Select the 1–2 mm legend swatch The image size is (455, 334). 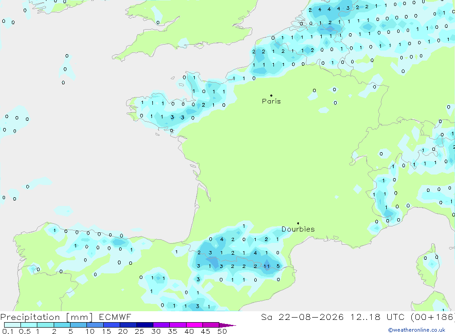[x=45, y=325]
